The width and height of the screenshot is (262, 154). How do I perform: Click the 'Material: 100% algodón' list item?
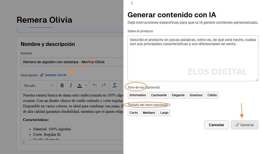click(52, 129)
